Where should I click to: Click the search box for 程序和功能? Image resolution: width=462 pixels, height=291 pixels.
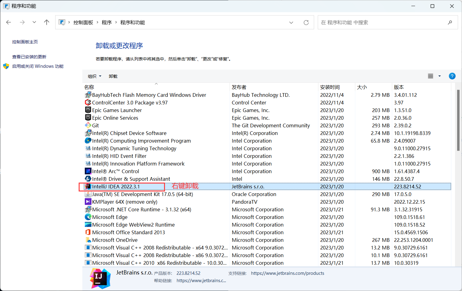(388, 22)
